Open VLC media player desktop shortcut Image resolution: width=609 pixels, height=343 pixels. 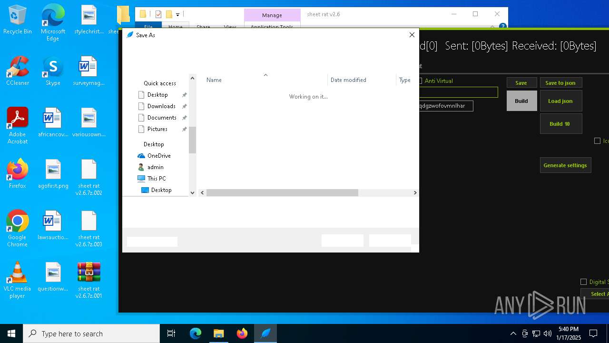click(x=18, y=280)
